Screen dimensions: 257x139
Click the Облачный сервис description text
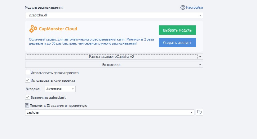[x=91, y=41]
